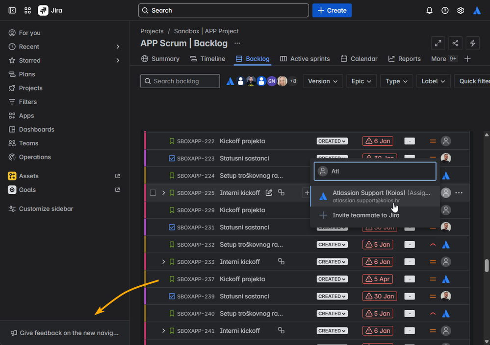Open the Epic filter dropdown
The height and width of the screenshot is (345, 490).
coord(361,81)
